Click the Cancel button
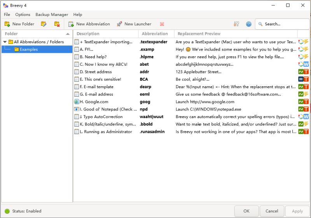311x218 pixels. (x=272, y=211)
